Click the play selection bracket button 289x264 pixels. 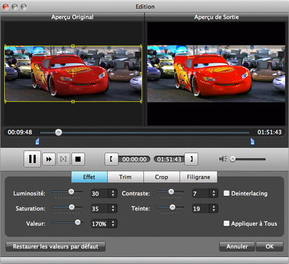[63, 159]
